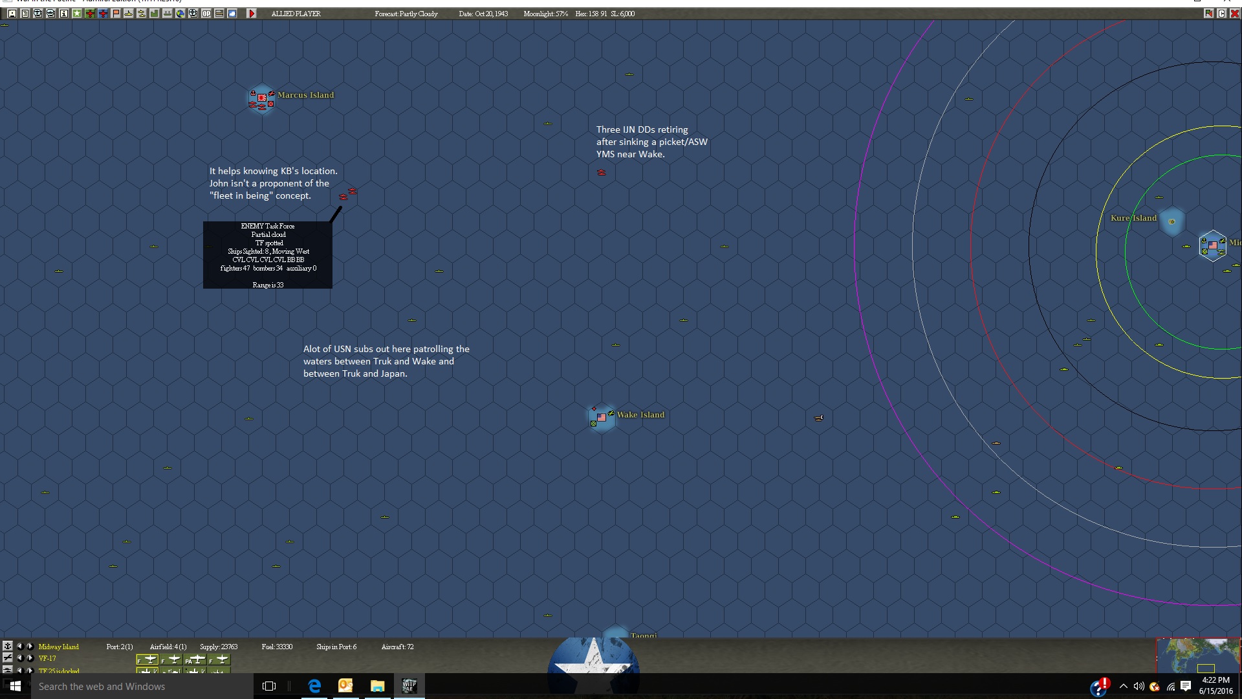Click the OP toolbar button
Image resolution: width=1242 pixels, height=699 pixels.
coord(206,14)
